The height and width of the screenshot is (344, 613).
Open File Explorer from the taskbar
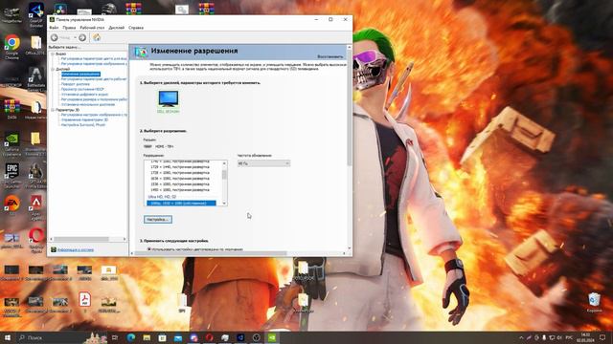(x=147, y=337)
